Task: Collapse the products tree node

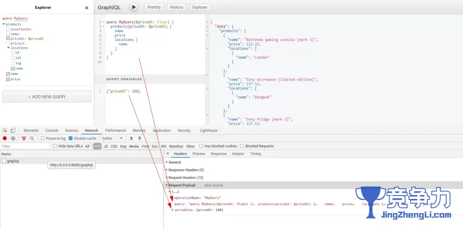Action: pos(4,24)
